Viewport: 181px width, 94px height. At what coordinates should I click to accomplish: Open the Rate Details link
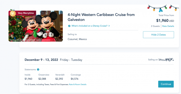coord(168,26)
